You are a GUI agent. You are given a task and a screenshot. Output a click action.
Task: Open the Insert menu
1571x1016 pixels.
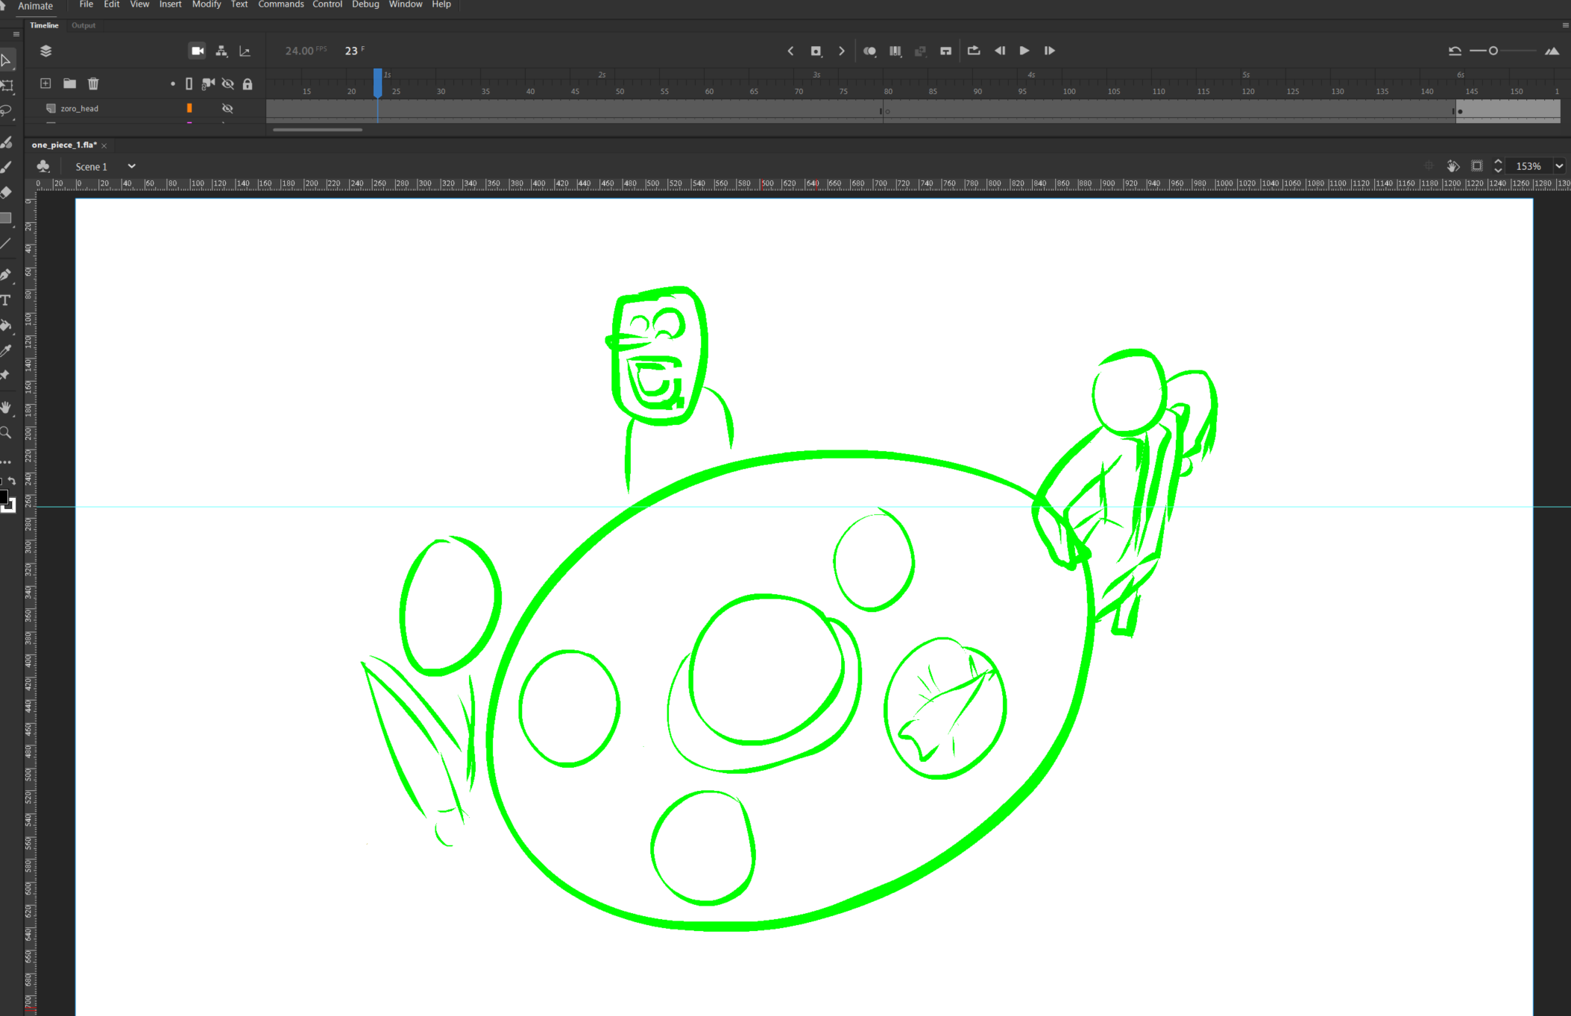(170, 4)
